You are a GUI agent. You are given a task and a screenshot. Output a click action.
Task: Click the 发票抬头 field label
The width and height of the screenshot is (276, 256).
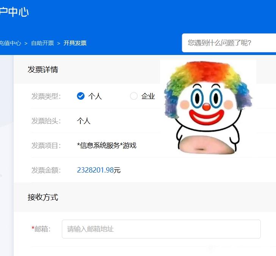click(46, 121)
